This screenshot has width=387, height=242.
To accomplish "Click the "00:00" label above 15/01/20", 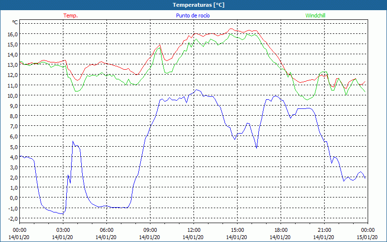I will tap(368, 230).
